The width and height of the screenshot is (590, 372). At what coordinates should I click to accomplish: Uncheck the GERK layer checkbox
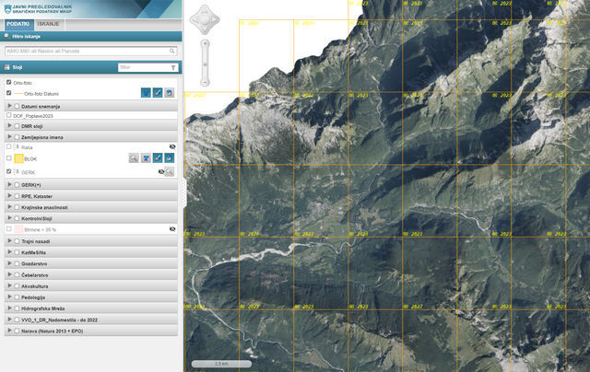(x=9, y=171)
